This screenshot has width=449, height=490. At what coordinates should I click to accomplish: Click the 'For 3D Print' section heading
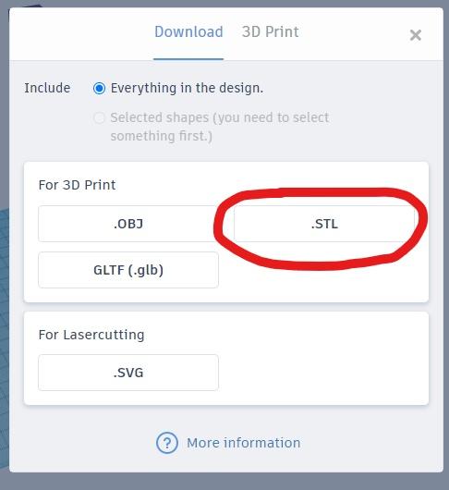click(77, 185)
